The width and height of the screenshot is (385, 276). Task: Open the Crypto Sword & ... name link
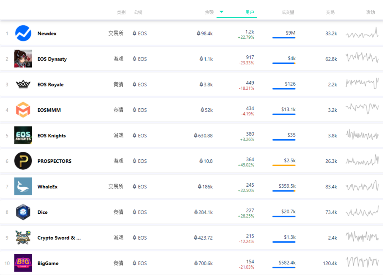(59, 238)
